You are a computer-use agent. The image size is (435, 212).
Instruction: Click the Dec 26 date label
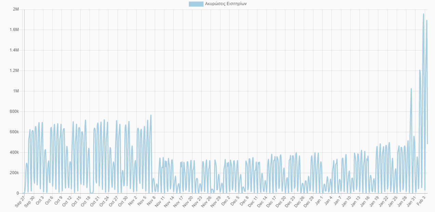[x=300, y=201]
